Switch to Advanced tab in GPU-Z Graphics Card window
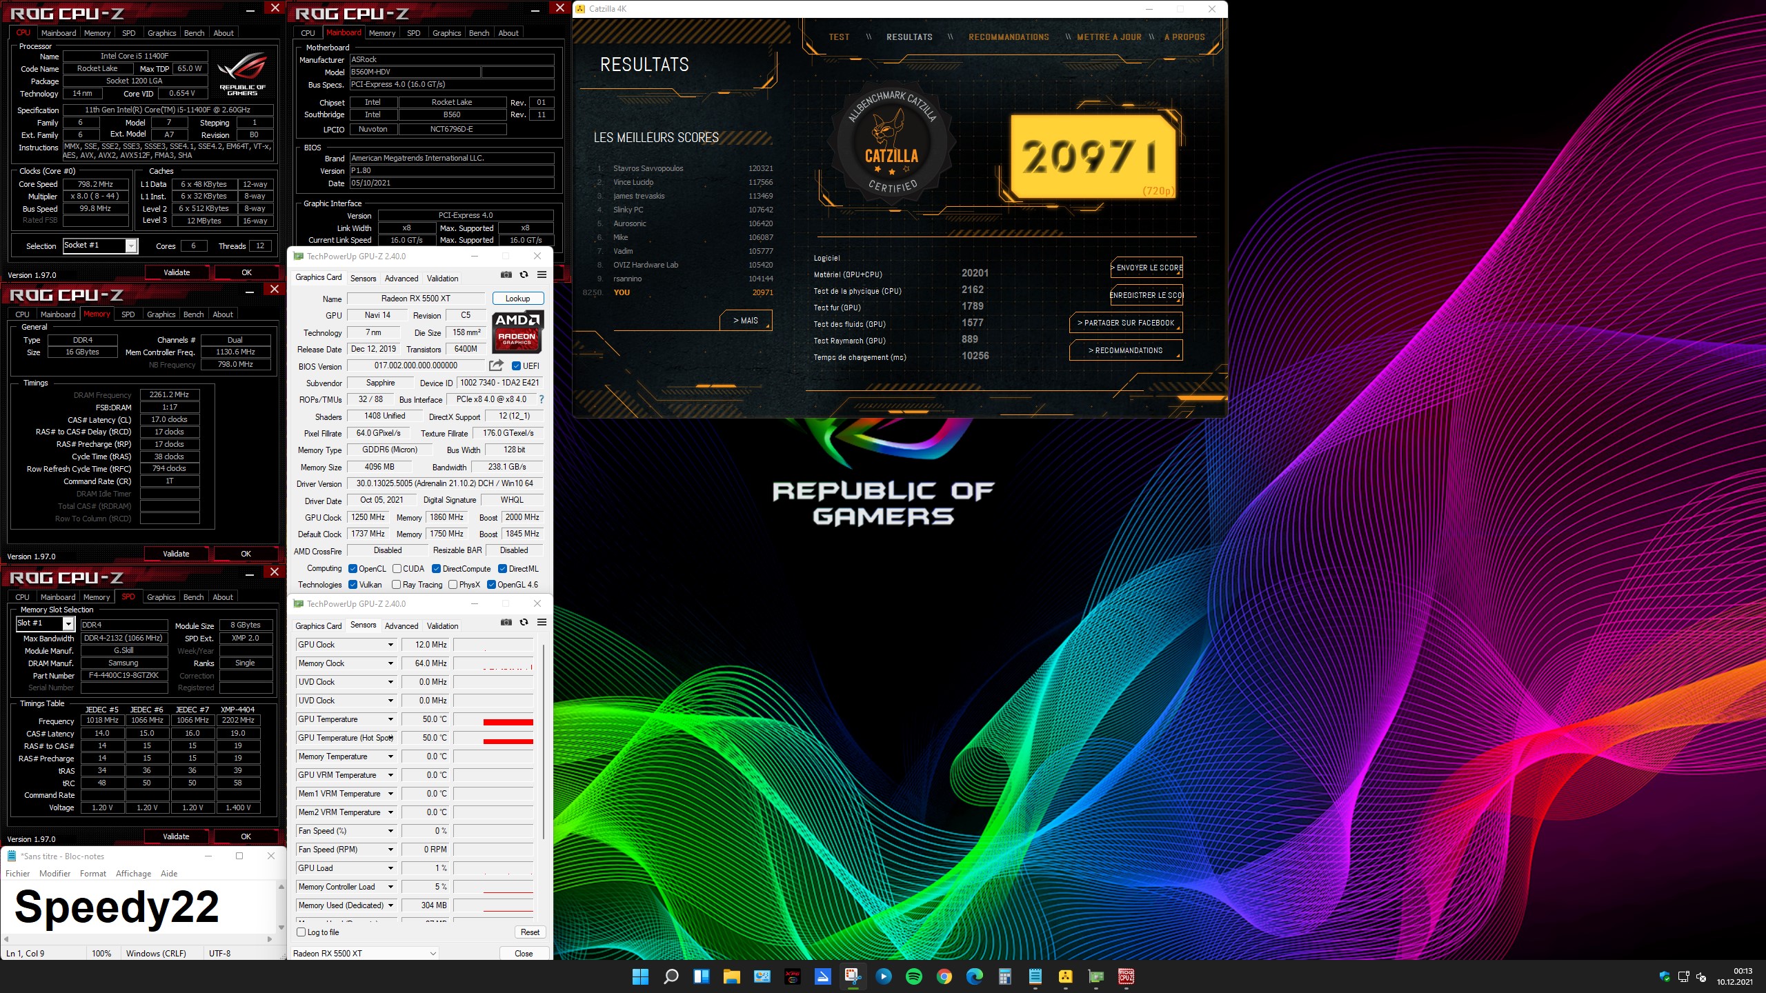The image size is (1766, 993). [401, 279]
